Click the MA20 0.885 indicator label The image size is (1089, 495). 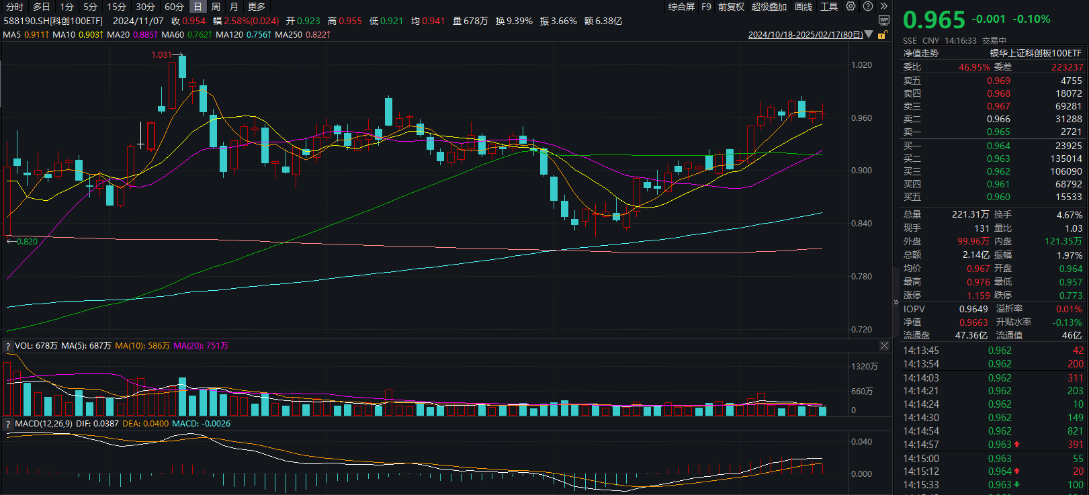point(132,34)
